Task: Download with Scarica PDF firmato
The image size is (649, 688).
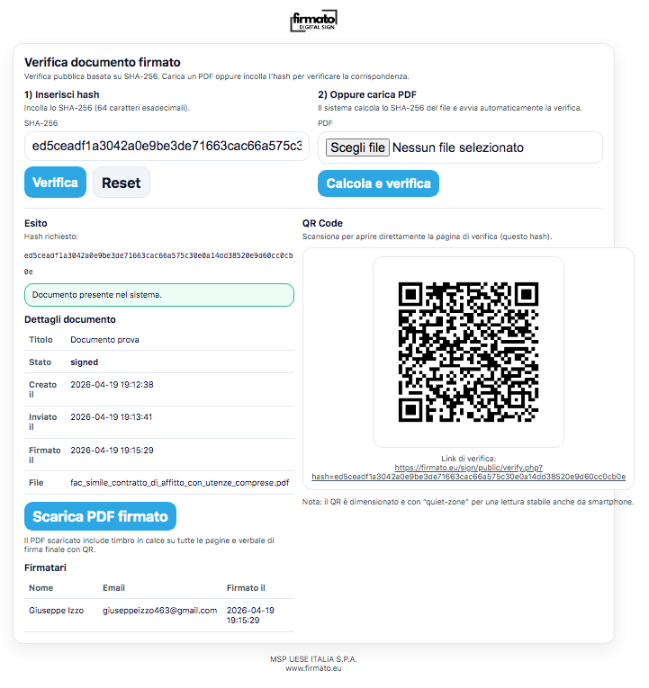Action: pos(100,516)
